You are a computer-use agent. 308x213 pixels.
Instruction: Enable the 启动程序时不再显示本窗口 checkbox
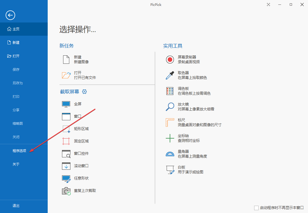[256, 208]
